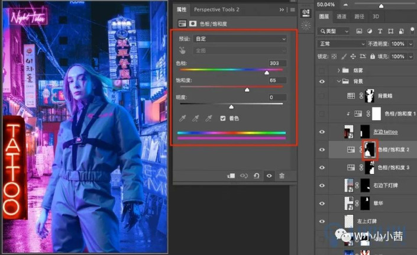Hide the 背景 group layer

(x=322, y=82)
